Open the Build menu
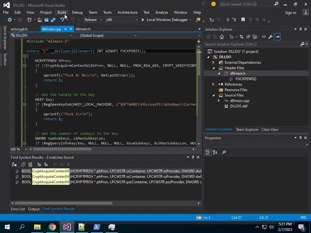Image resolution: width=311 pixels, height=233 pixels. pyautogui.click(x=62, y=12)
